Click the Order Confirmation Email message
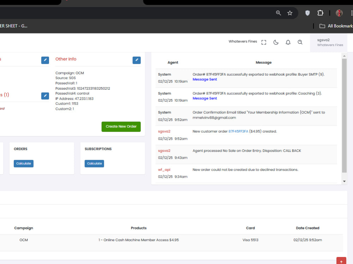This screenshot has width=353, height=264. point(259,115)
